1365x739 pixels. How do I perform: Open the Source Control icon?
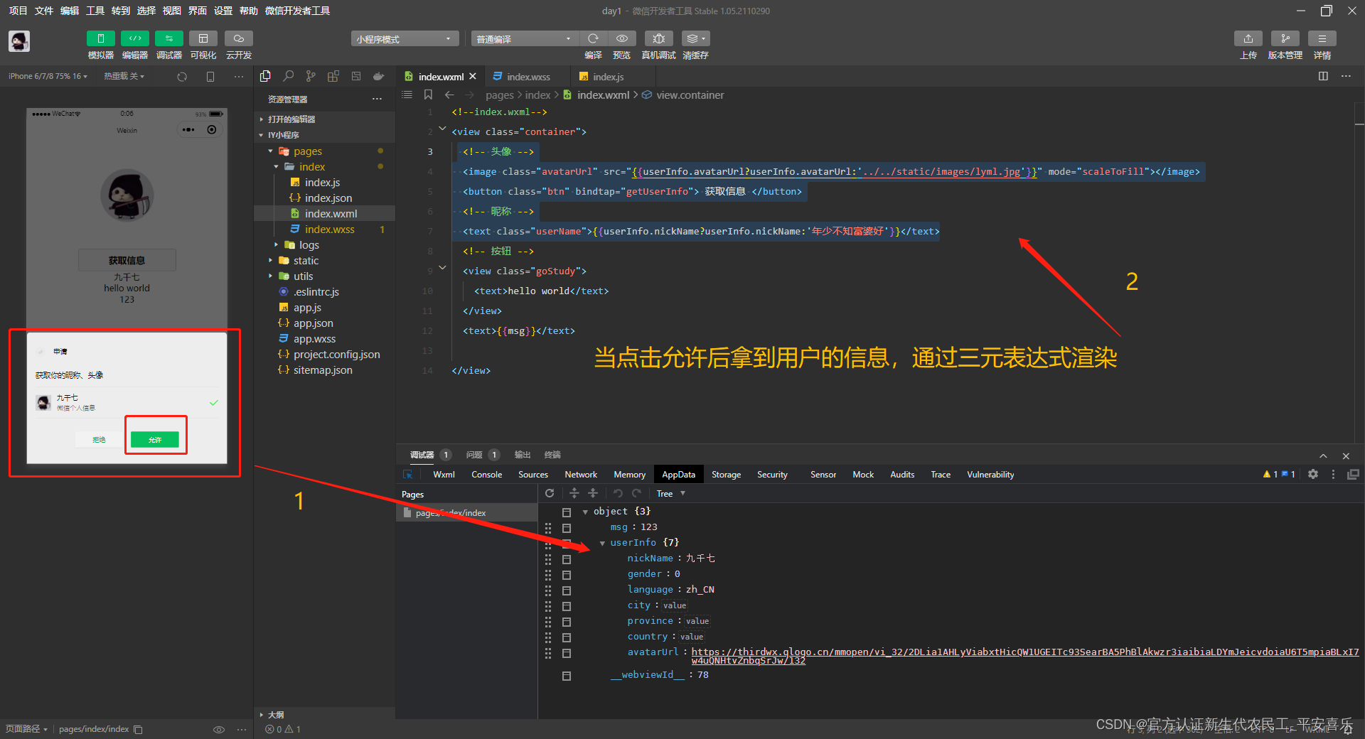pyautogui.click(x=311, y=76)
